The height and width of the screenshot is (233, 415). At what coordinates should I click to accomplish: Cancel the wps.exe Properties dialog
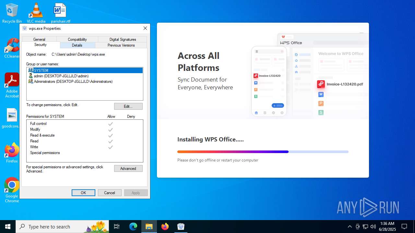110,193
